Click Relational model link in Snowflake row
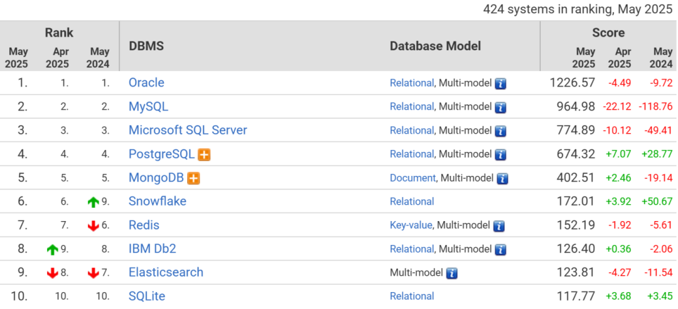This screenshot has height=309, width=678. coord(412,202)
